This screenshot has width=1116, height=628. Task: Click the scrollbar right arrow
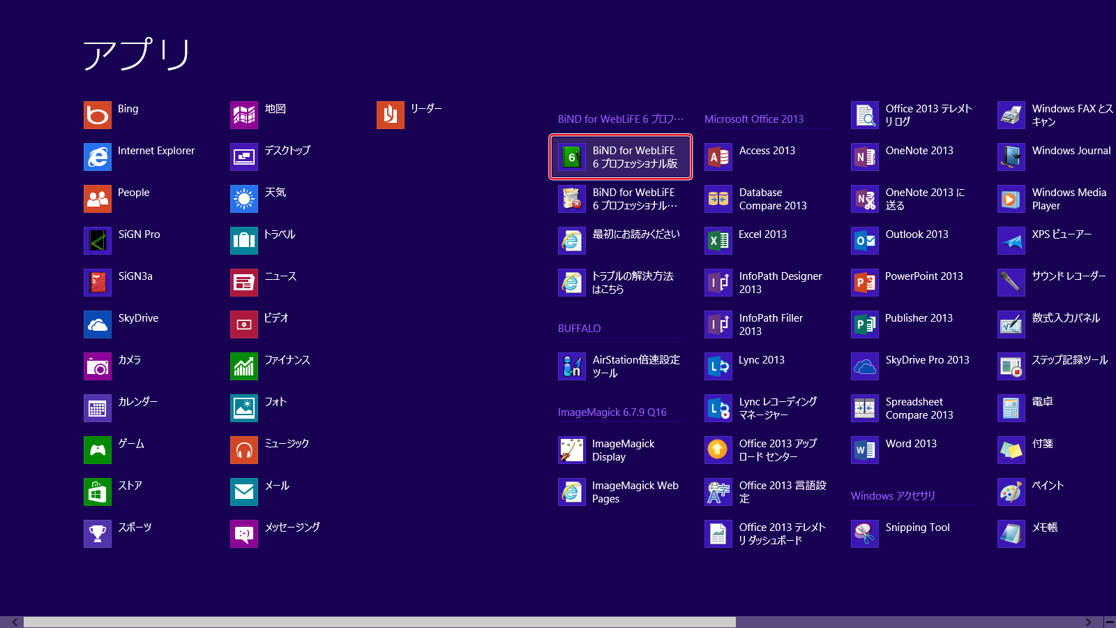tap(1088, 622)
